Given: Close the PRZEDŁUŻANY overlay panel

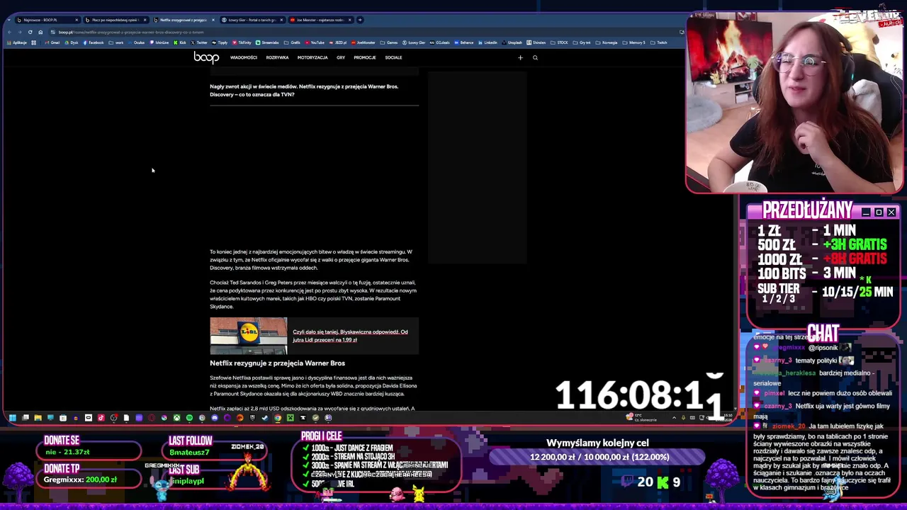Looking at the screenshot, I should pos(891,212).
